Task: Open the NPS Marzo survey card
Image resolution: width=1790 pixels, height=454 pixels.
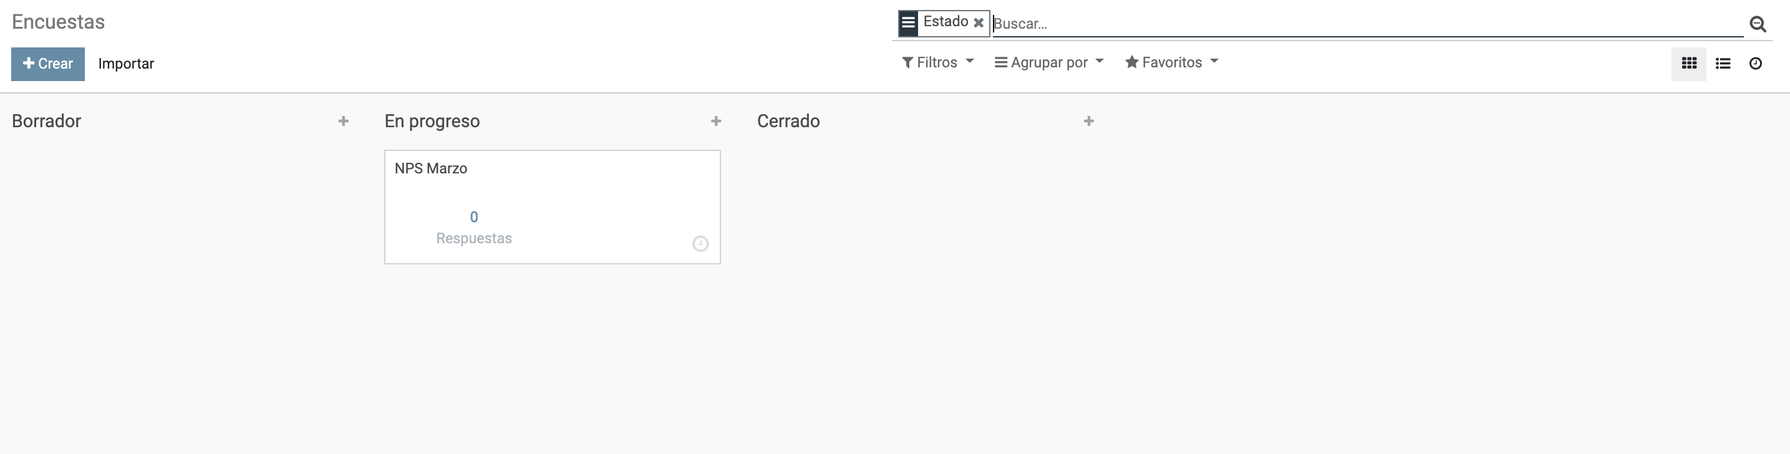Action: pyautogui.click(x=553, y=206)
